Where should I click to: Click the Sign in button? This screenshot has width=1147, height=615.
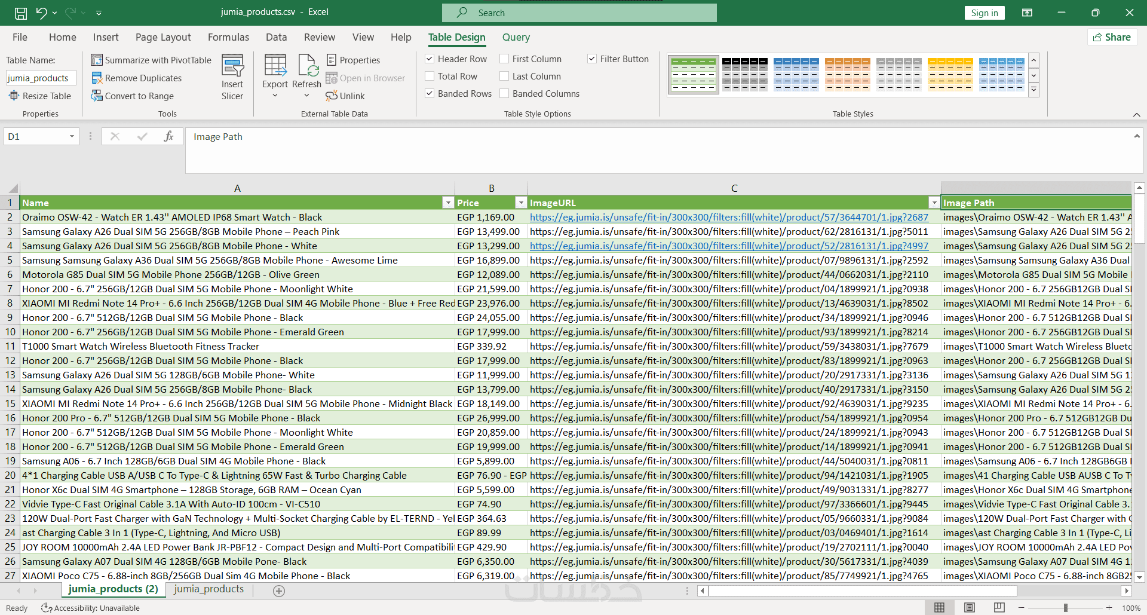(x=985, y=13)
